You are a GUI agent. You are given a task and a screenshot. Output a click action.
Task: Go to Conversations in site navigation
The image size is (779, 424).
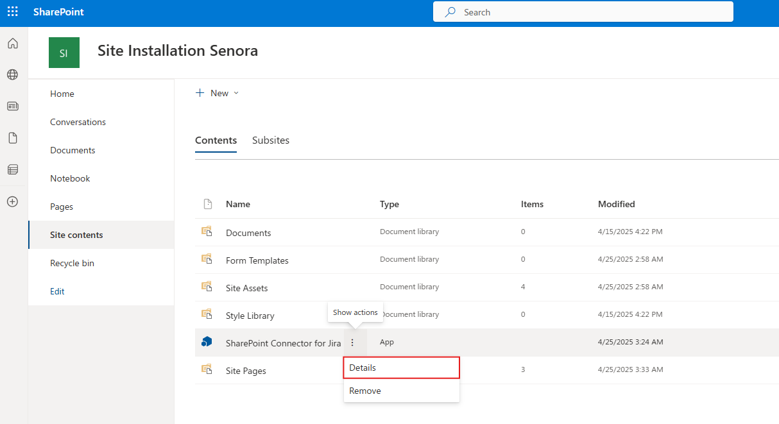click(x=78, y=122)
